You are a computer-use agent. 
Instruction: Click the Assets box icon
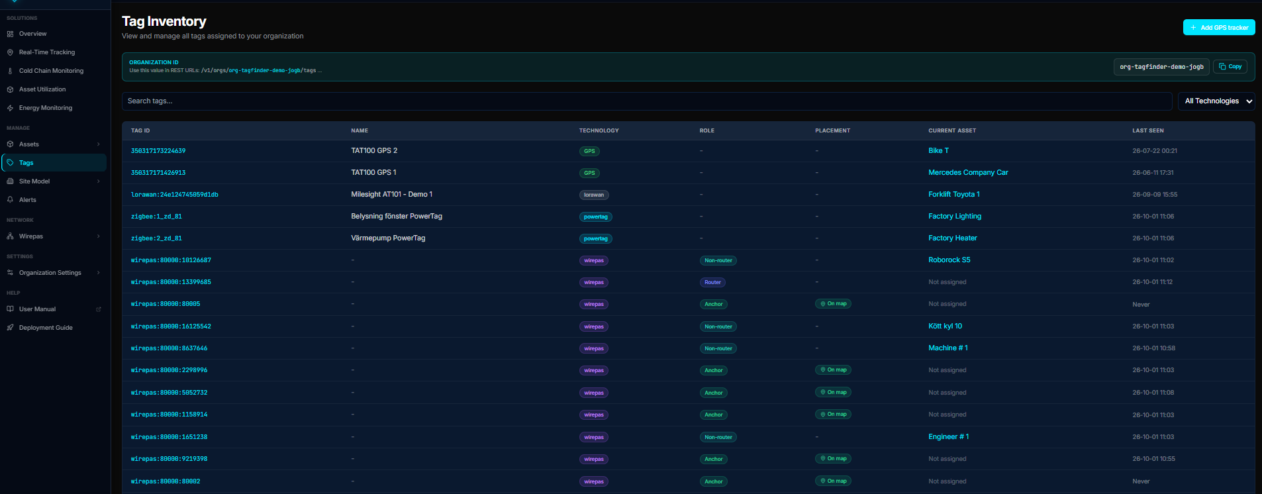pyautogui.click(x=10, y=144)
